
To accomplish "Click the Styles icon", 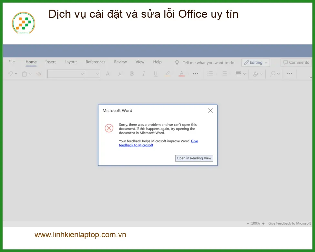I will (x=256, y=74).
